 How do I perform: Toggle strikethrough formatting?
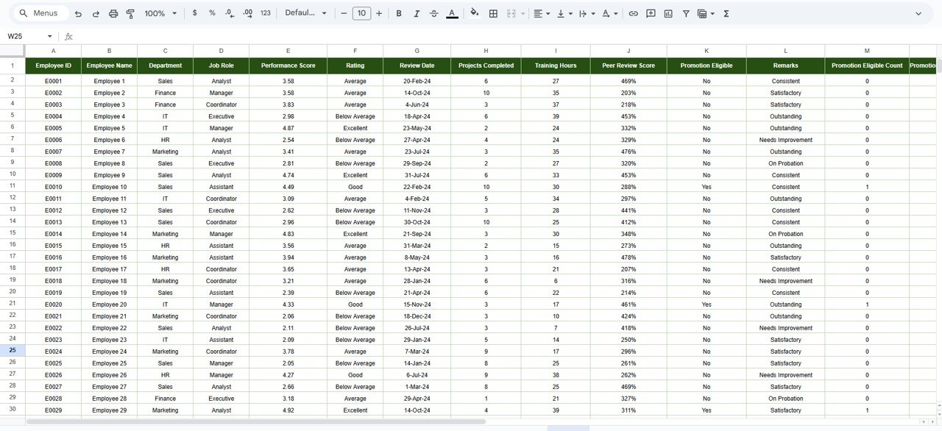pyautogui.click(x=433, y=14)
